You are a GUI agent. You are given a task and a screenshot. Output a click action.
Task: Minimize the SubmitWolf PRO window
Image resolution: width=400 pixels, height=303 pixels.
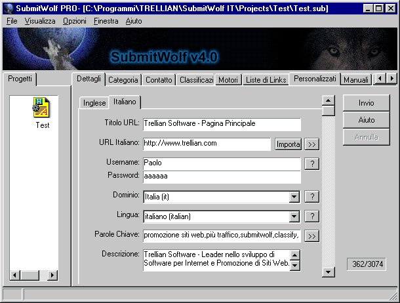(368, 9)
